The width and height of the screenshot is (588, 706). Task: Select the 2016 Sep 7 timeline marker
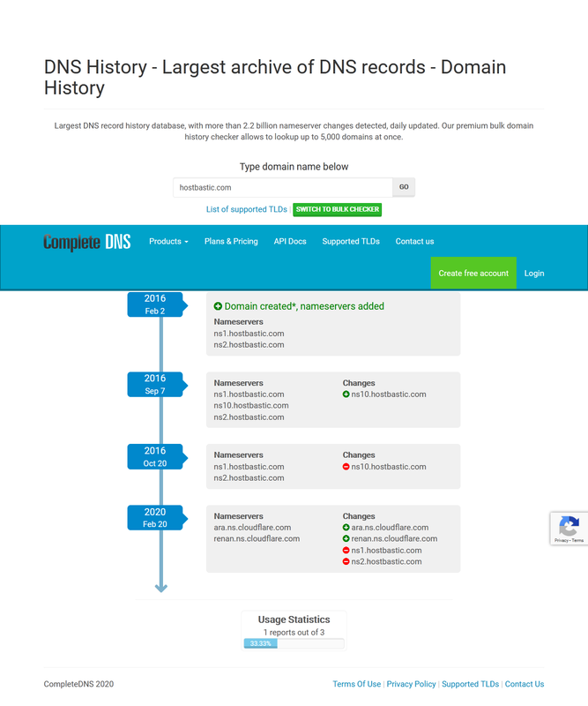157,385
